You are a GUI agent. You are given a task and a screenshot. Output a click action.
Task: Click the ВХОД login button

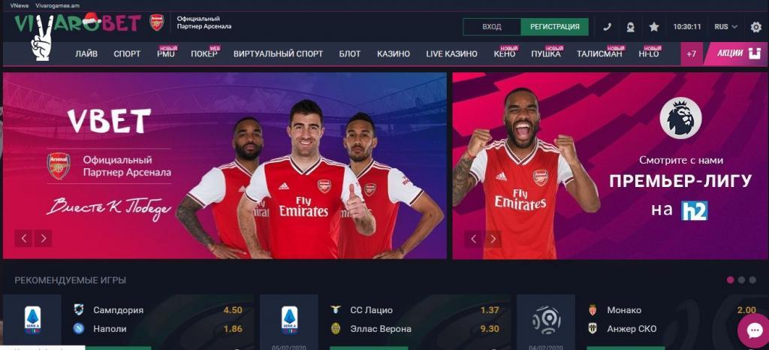(492, 27)
